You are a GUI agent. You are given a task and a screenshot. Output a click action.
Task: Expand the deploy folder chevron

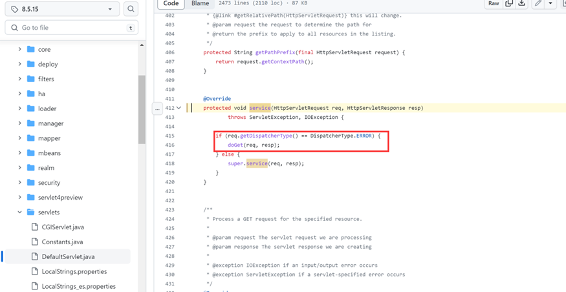pyautogui.click(x=20, y=64)
